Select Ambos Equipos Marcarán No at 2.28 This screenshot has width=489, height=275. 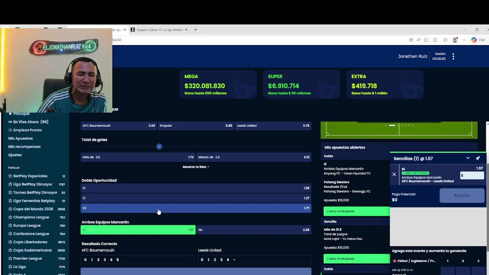(x=254, y=230)
